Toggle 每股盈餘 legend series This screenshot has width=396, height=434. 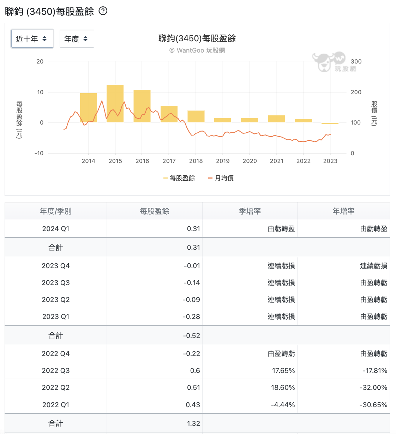[179, 178]
